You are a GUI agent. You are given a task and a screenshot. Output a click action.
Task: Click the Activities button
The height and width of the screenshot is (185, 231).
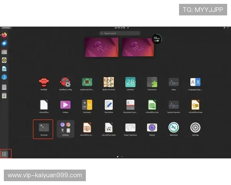click(x=6, y=28)
